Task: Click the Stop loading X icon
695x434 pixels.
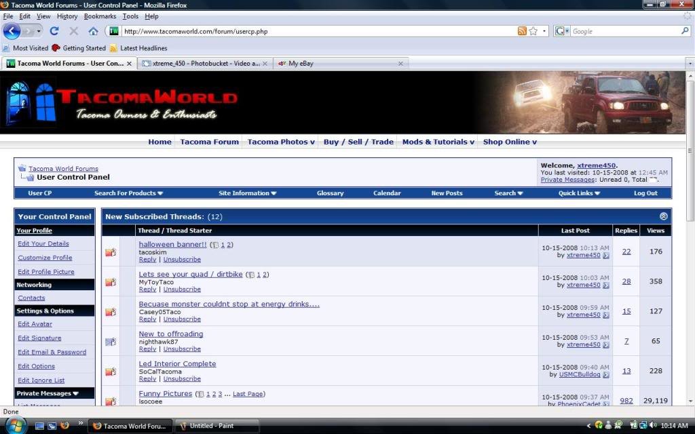Action: click(73, 31)
